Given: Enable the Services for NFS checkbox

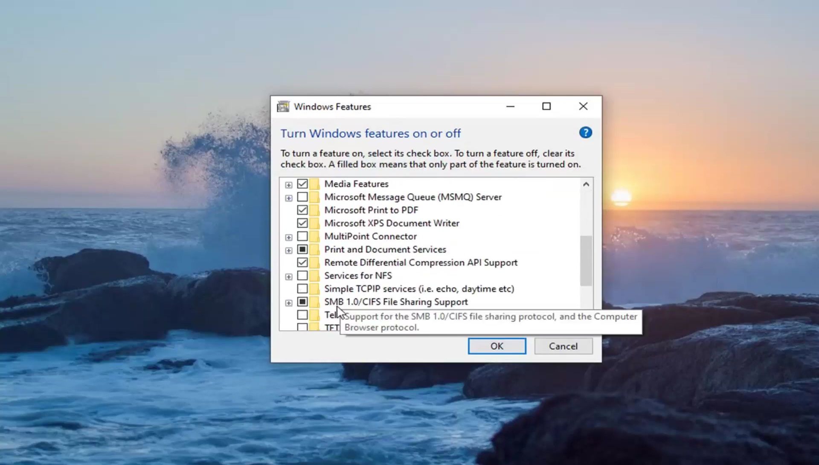Looking at the screenshot, I should click(x=302, y=276).
